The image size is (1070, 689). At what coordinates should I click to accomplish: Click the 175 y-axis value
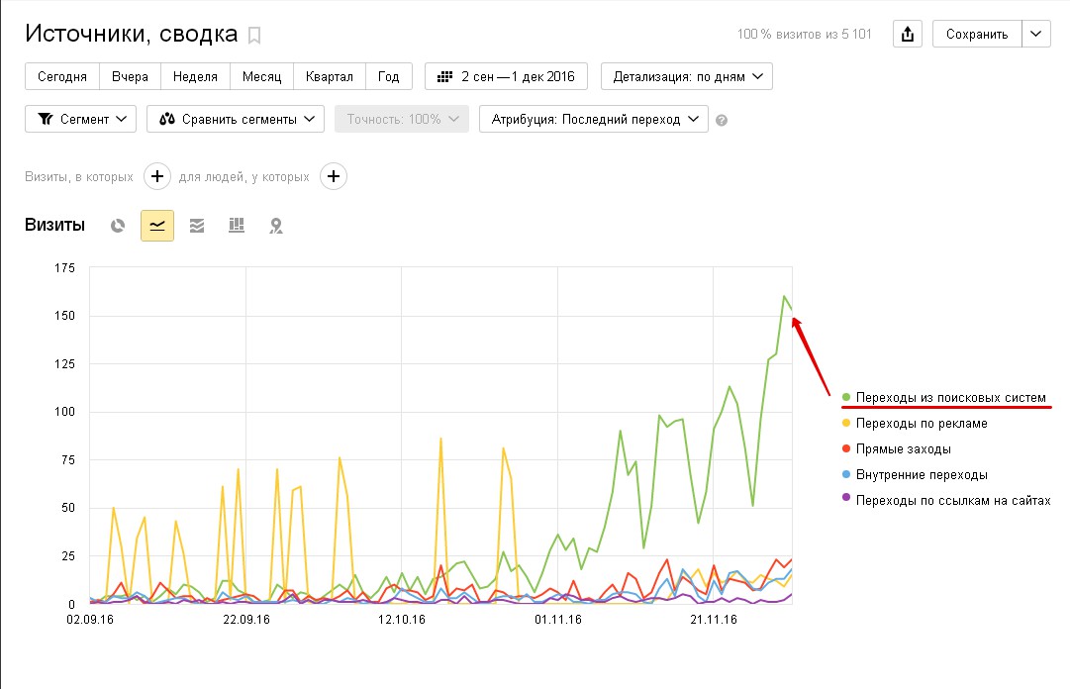(x=64, y=268)
